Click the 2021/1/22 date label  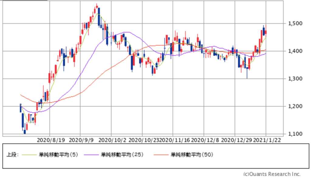point(267,140)
